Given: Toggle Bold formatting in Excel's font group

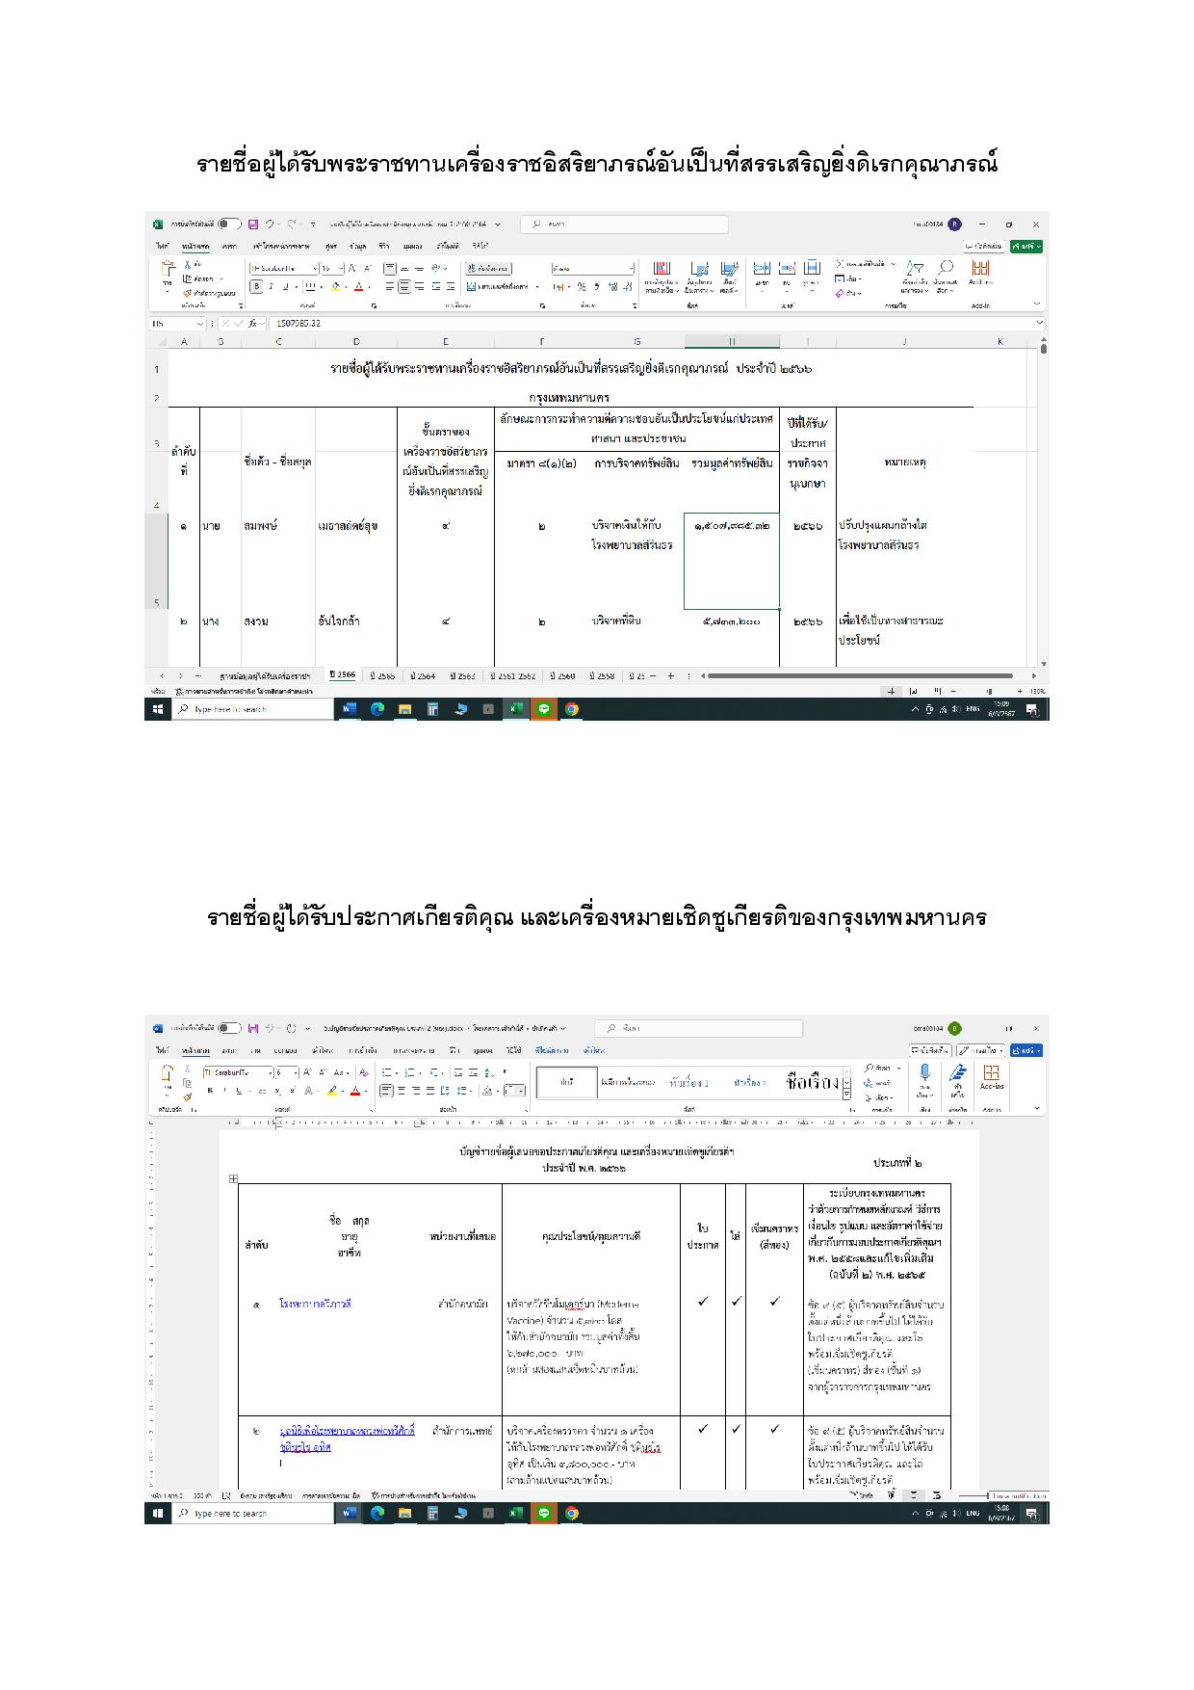Looking at the screenshot, I should [256, 286].
